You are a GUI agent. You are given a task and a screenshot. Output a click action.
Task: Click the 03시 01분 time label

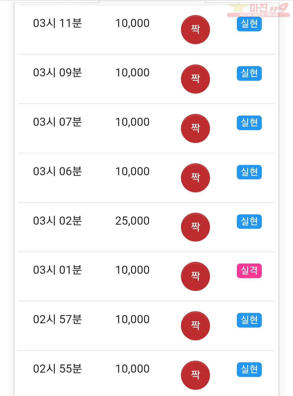tap(58, 270)
